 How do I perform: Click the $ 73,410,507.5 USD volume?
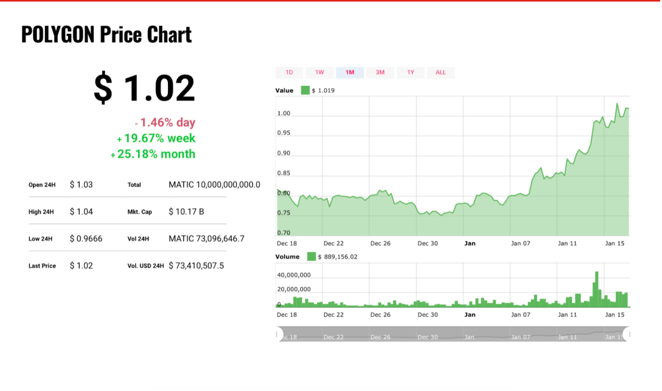coord(197,266)
